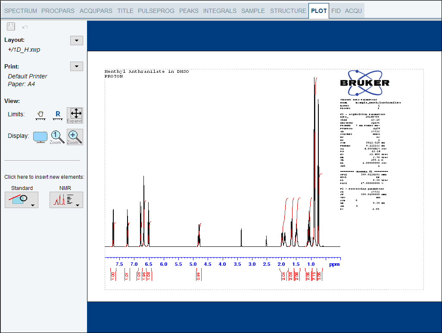Click the Expand limits tool

[75, 115]
